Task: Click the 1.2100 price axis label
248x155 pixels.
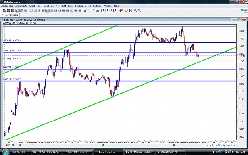Action: coord(241,122)
